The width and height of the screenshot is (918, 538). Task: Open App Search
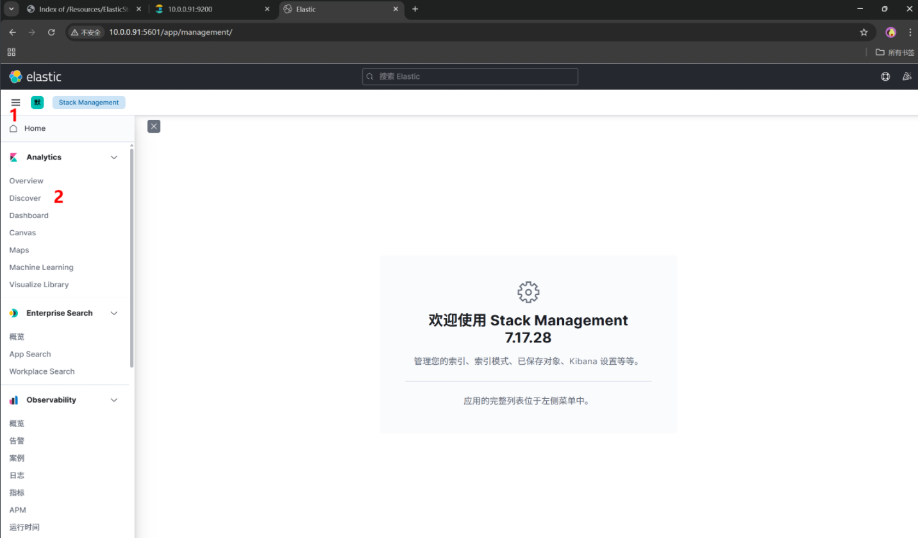point(30,354)
